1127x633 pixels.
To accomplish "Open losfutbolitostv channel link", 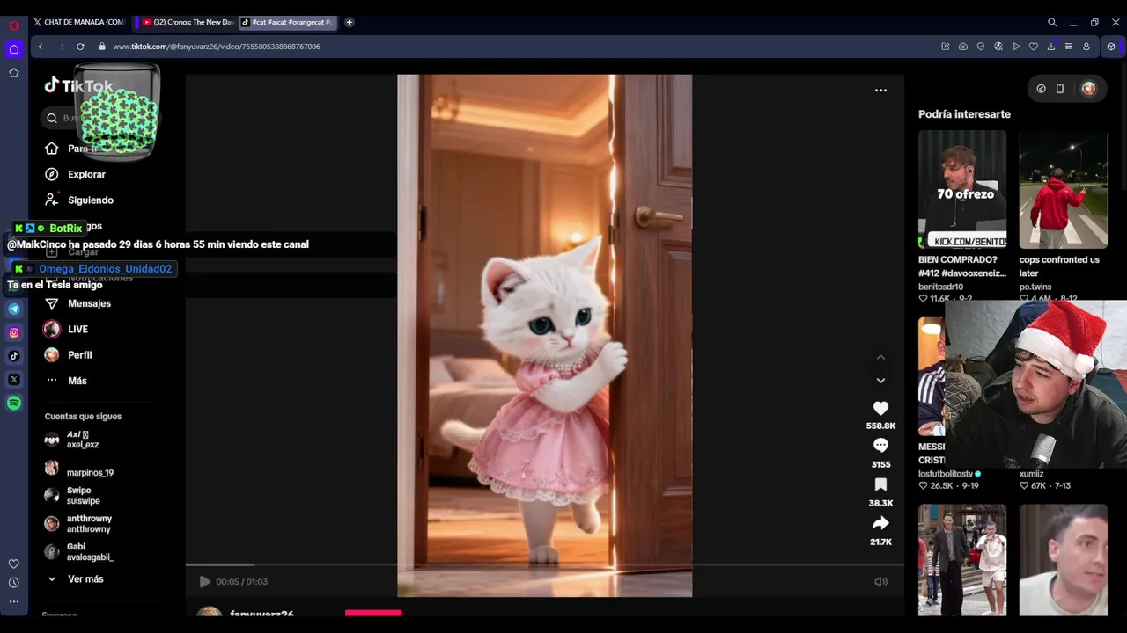I will pyautogui.click(x=946, y=474).
